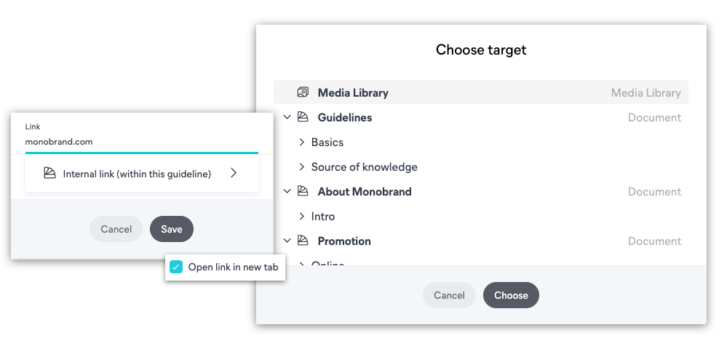
Task: Click the Guidelines document icon
Action: 303,117
